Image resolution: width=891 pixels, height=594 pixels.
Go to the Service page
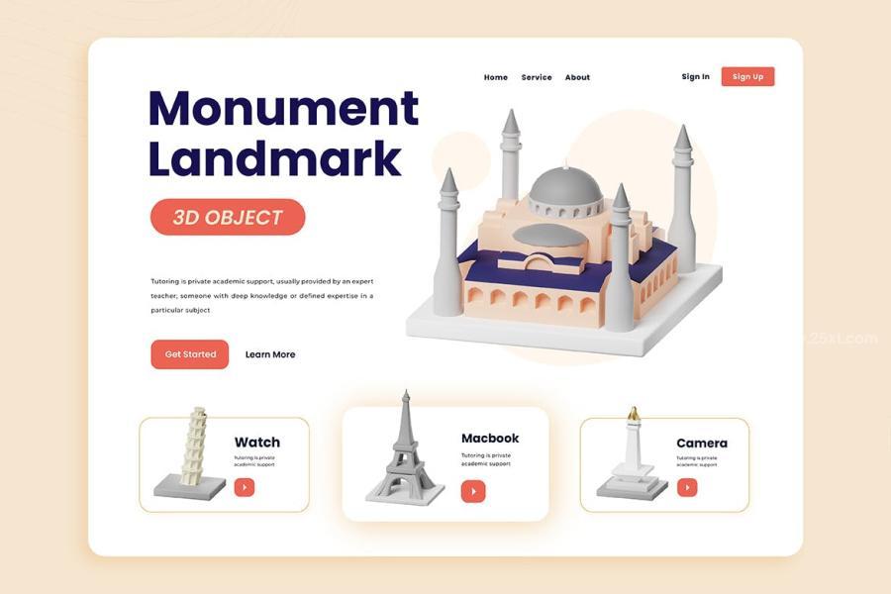537,77
